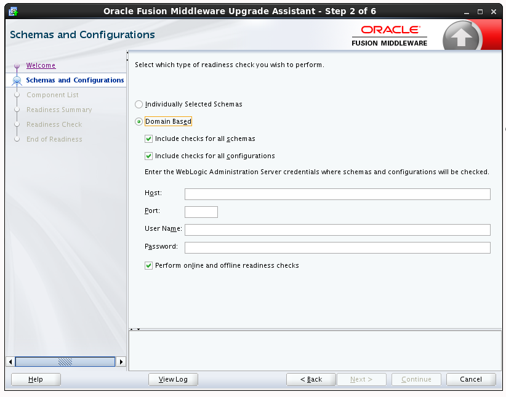
Task: Click the message pane splitter arrows
Action: (x=135, y=329)
